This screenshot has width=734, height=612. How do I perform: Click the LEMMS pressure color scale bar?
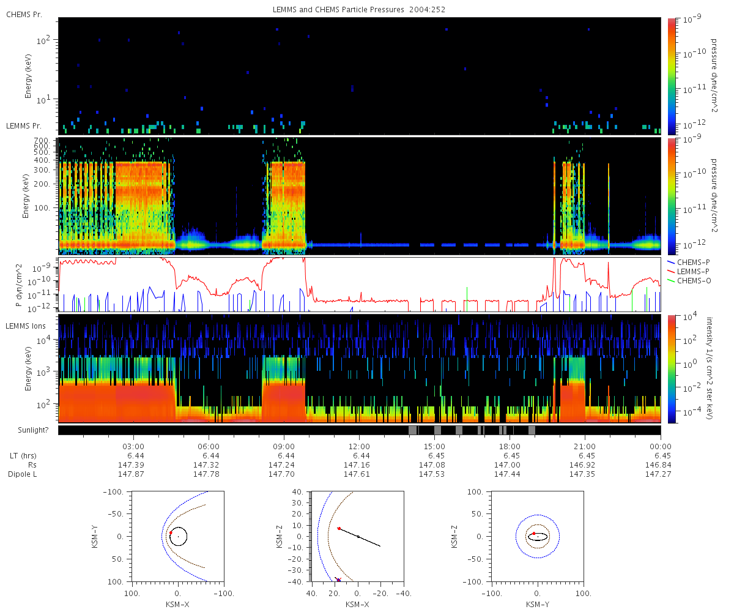coord(671,196)
